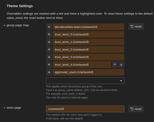Edit the trust_level_4:/c/artwork/8 field
Image resolution: width=154 pixels, height=122 pixels.
(82, 65)
